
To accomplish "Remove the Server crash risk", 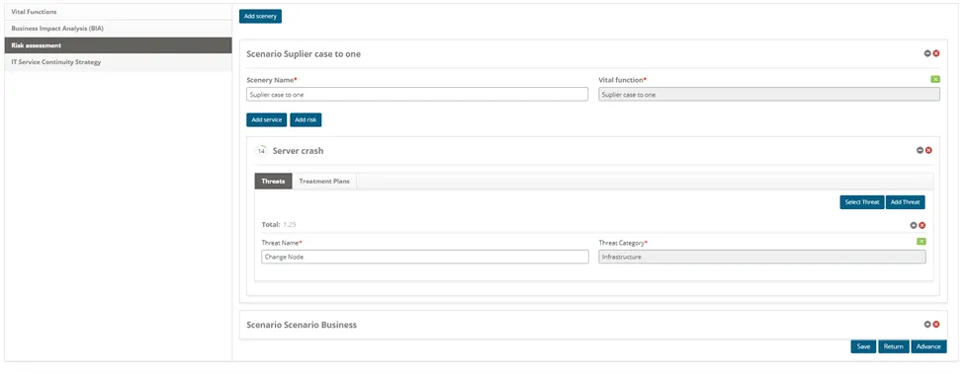I will [x=929, y=150].
